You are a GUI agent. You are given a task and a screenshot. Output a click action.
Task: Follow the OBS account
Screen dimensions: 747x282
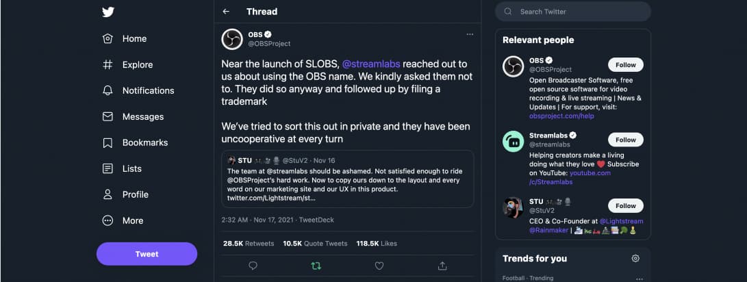[625, 65]
